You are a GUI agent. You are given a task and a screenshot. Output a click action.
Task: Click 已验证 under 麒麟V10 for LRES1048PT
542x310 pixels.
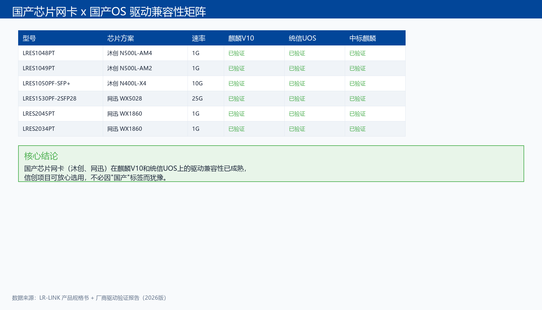click(237, 53)
